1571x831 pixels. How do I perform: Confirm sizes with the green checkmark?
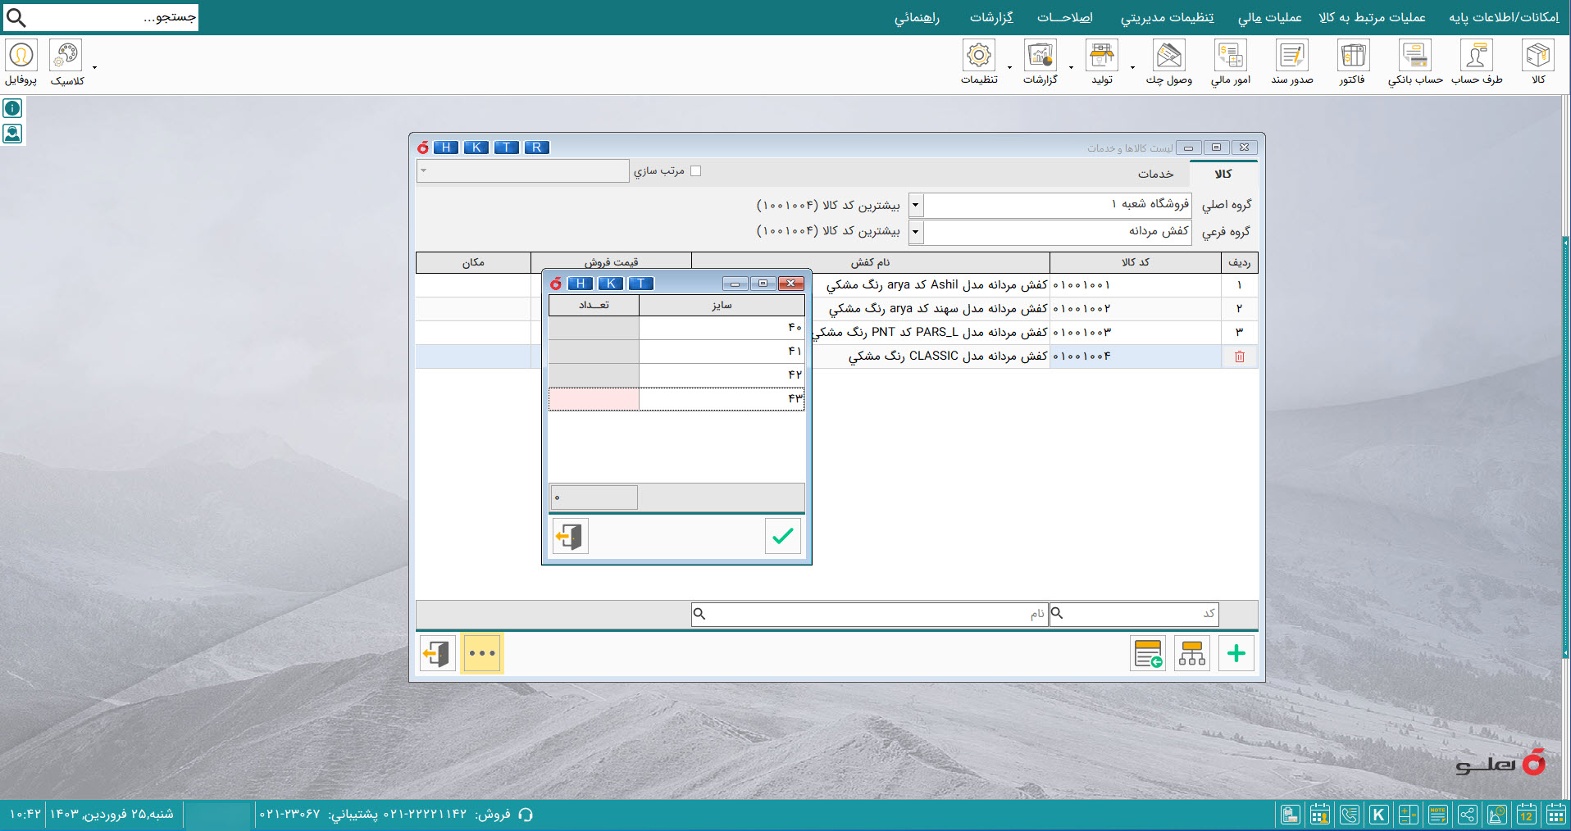click(x=782, y=537)
